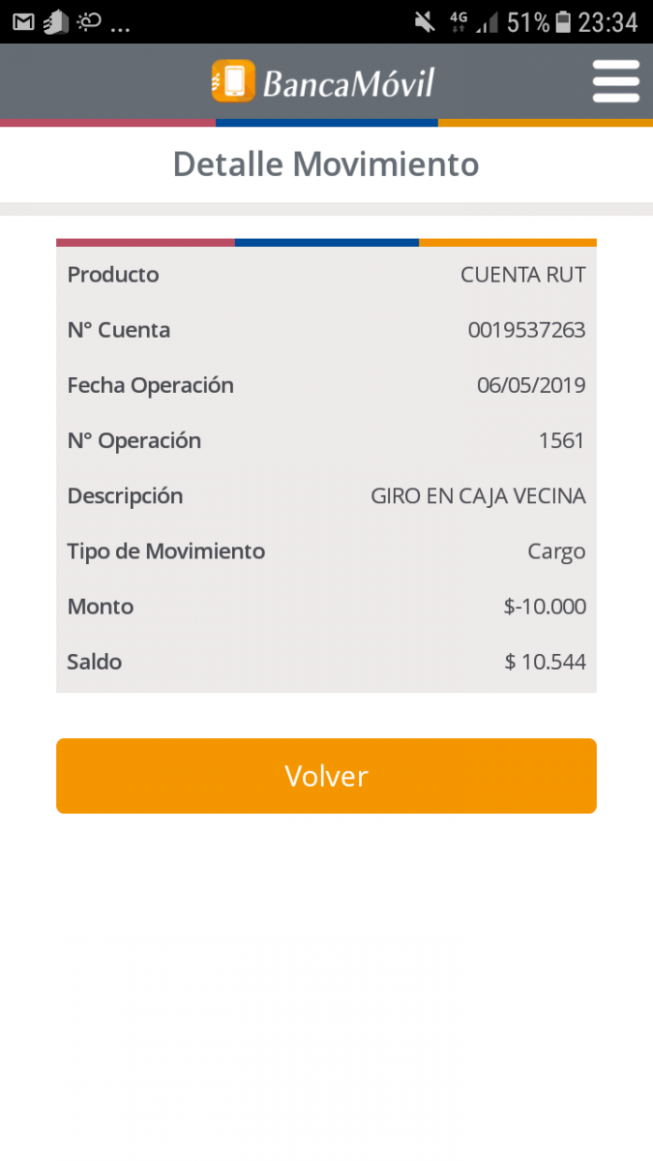Tap the signal strength bars icon
653x1161 pixels.
click(x=488, y=22)
